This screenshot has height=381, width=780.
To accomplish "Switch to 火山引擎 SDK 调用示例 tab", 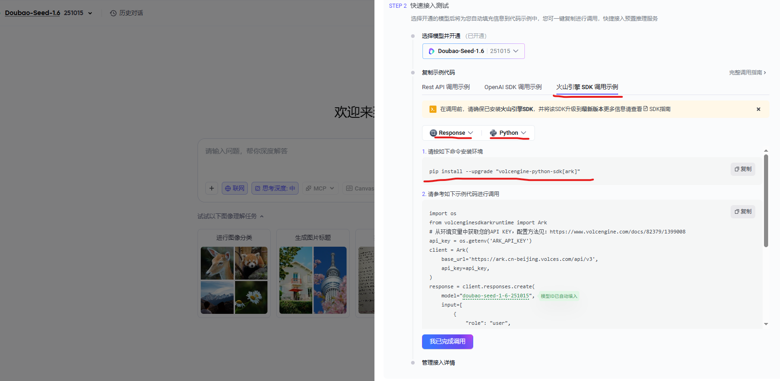I will tap(587, 87).
